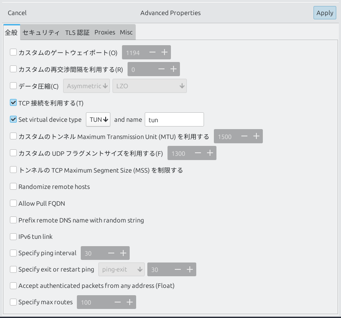The height and width of the screenshot is (318, 341).
Task: Click plus icon for custom gateway port
Action: point(164,52)
